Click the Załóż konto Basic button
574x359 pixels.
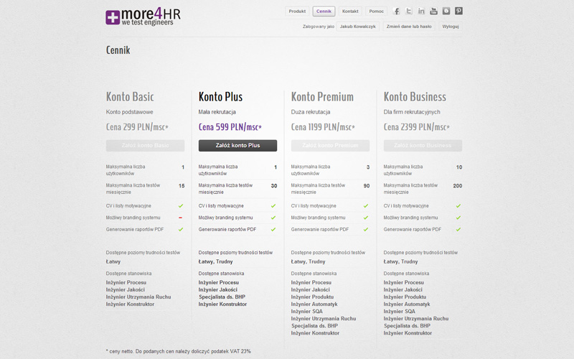click(146, 146)
